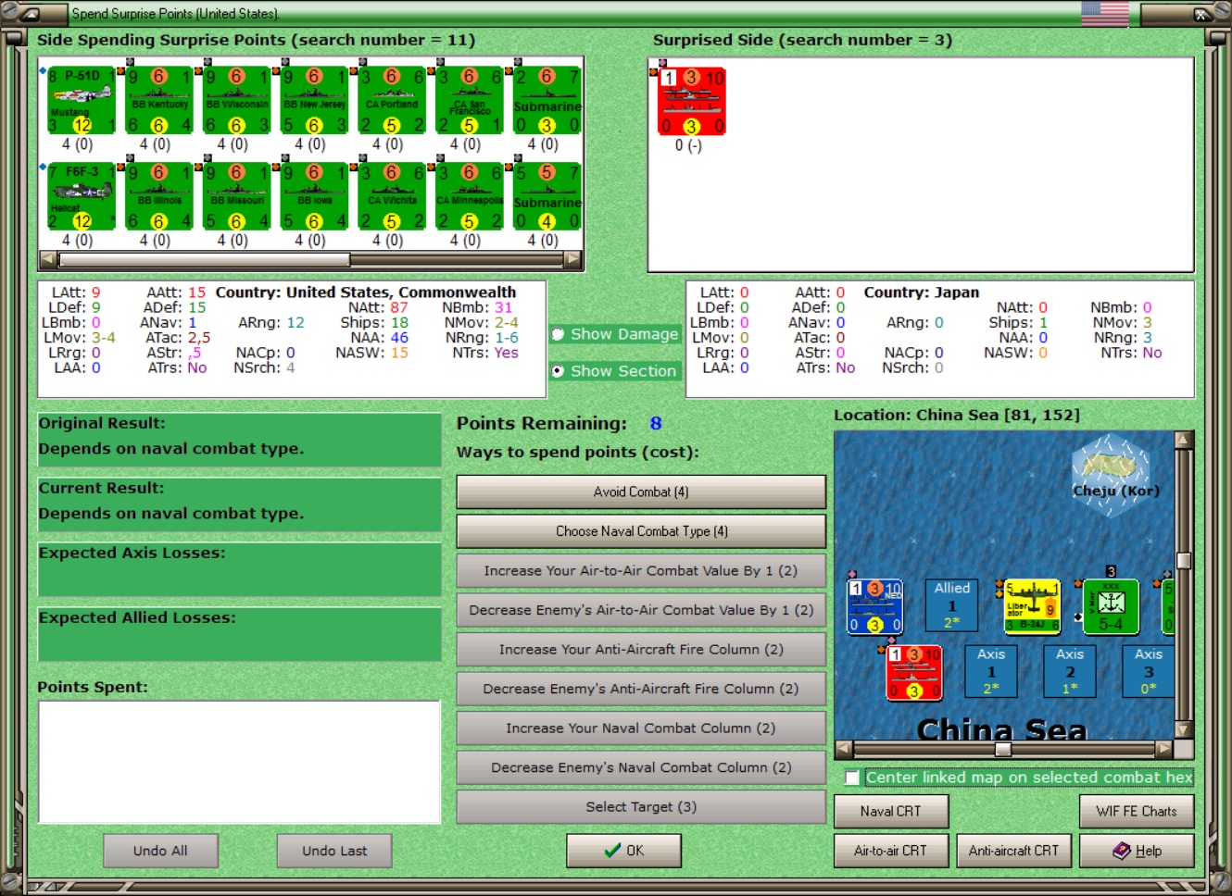Click right arrow of unit list scrollbar

(573, 260)
